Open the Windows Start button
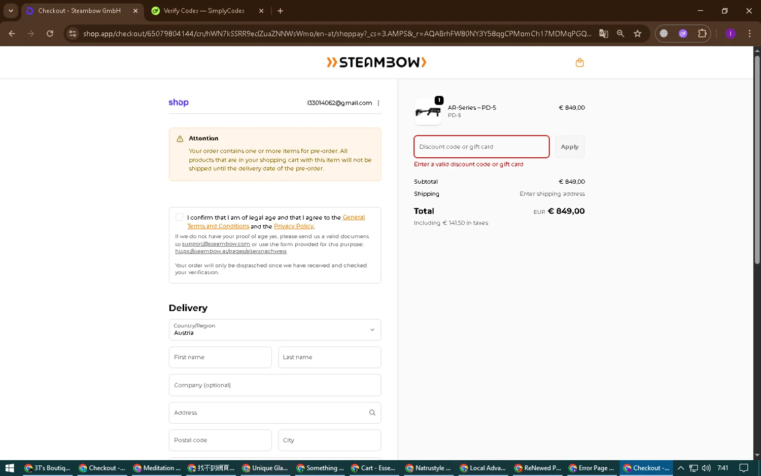 [x=10, y=468]
